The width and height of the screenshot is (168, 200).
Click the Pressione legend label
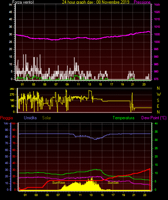point(142,2)
